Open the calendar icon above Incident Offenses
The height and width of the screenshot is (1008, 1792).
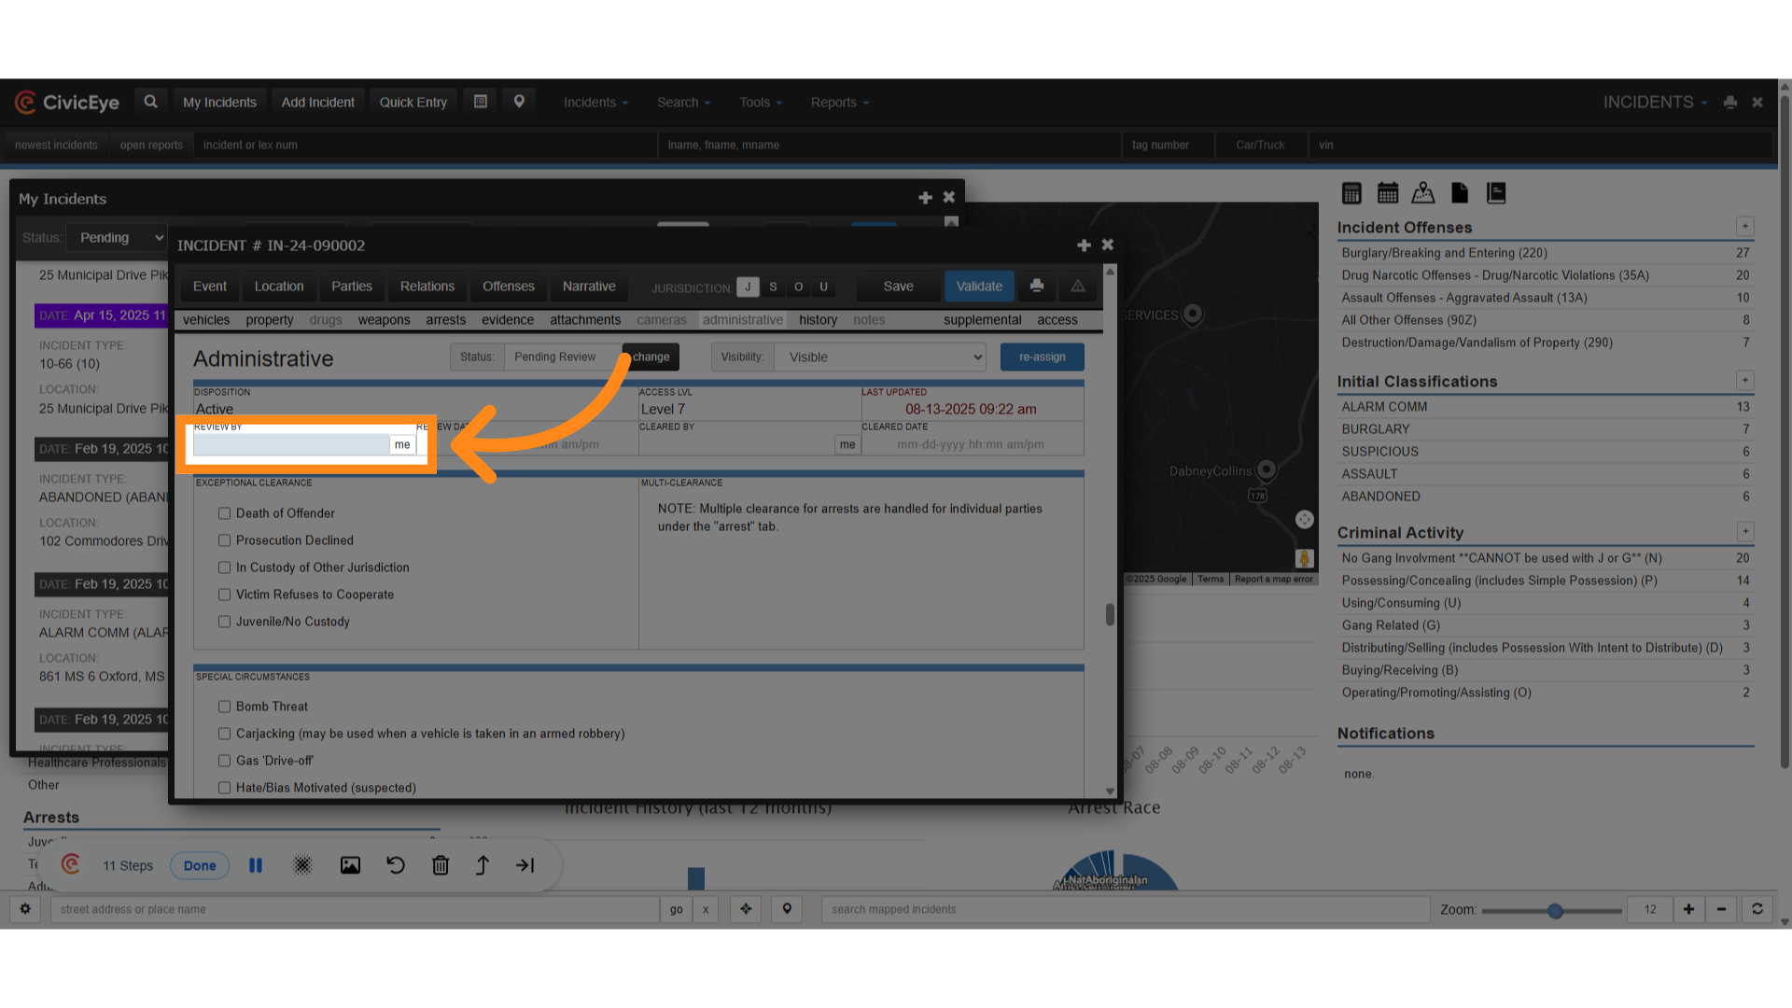(1388, 193)
